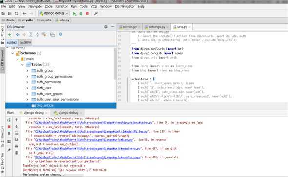The height and width of the screenshot is (177, 288).
Task: Collapse the Schemas node
Action: (x=13, y=53)
